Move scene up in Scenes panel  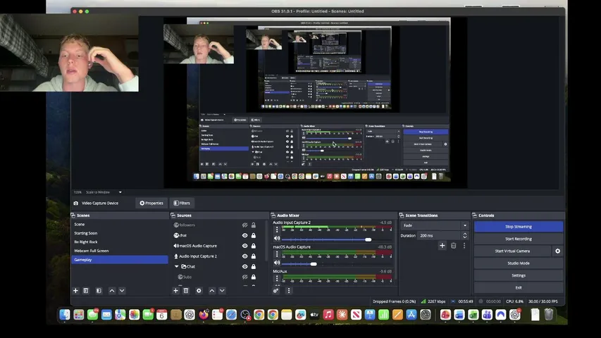pos(112,291)
